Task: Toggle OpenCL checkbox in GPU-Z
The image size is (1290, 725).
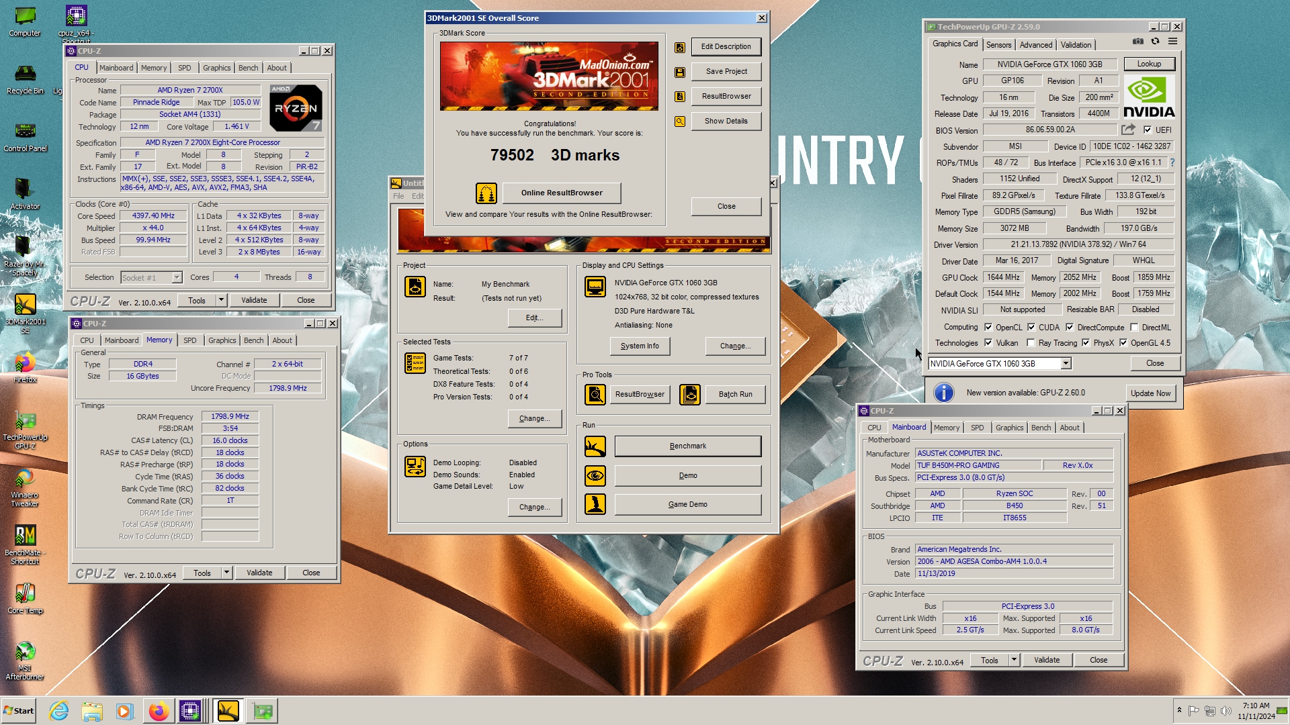Action: click(x=988, y=328)
